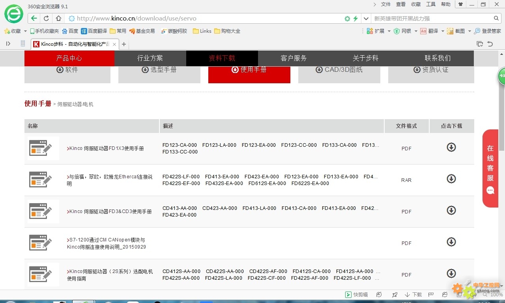Open the 网银 online banking extension
This screenshot has width=505, height=303.
coord(402,31)
